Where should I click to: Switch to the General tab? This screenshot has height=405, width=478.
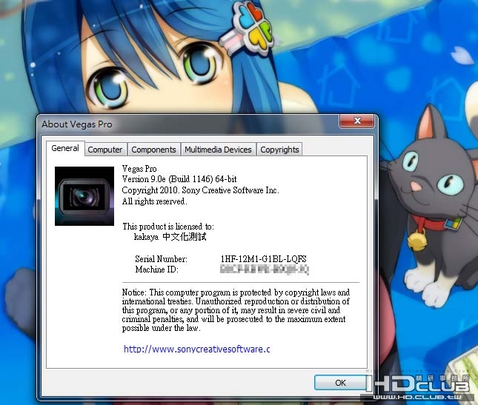[65, 148]
